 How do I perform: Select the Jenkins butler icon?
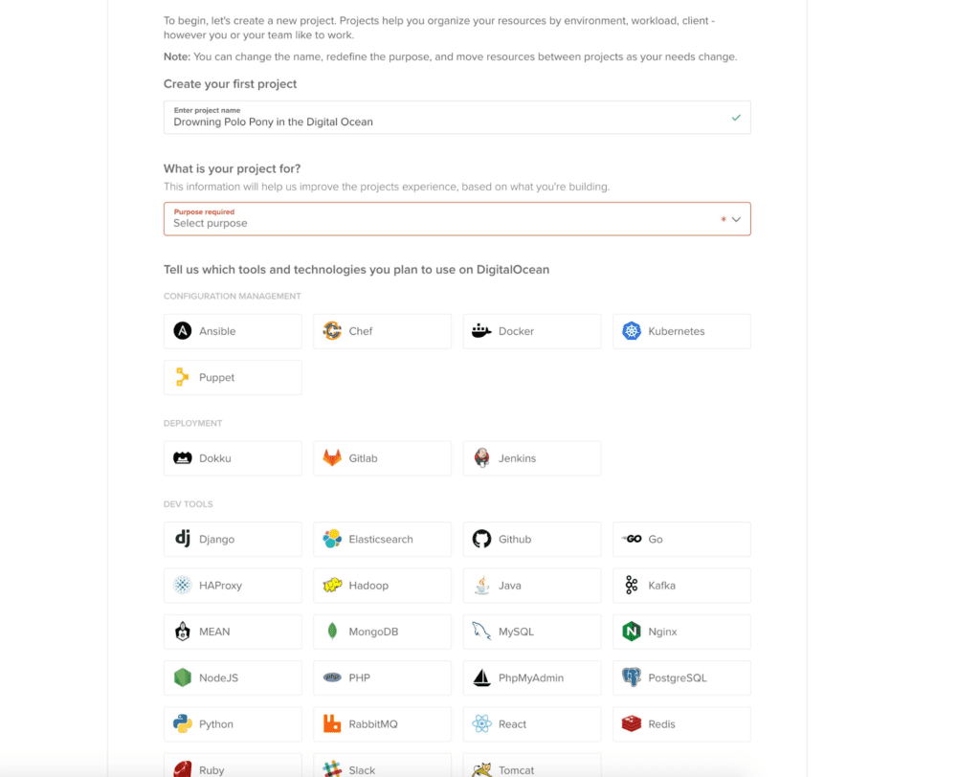[481, 457]
